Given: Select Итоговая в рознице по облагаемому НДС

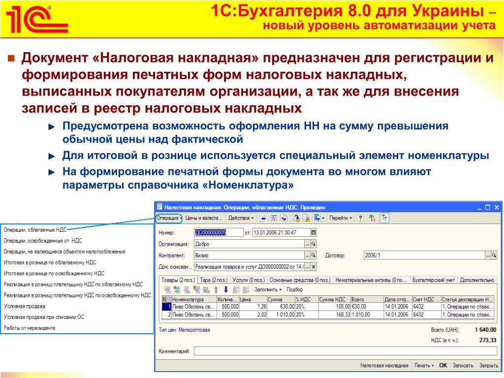Looking at the screenshot, I should [x=50, y=262].
